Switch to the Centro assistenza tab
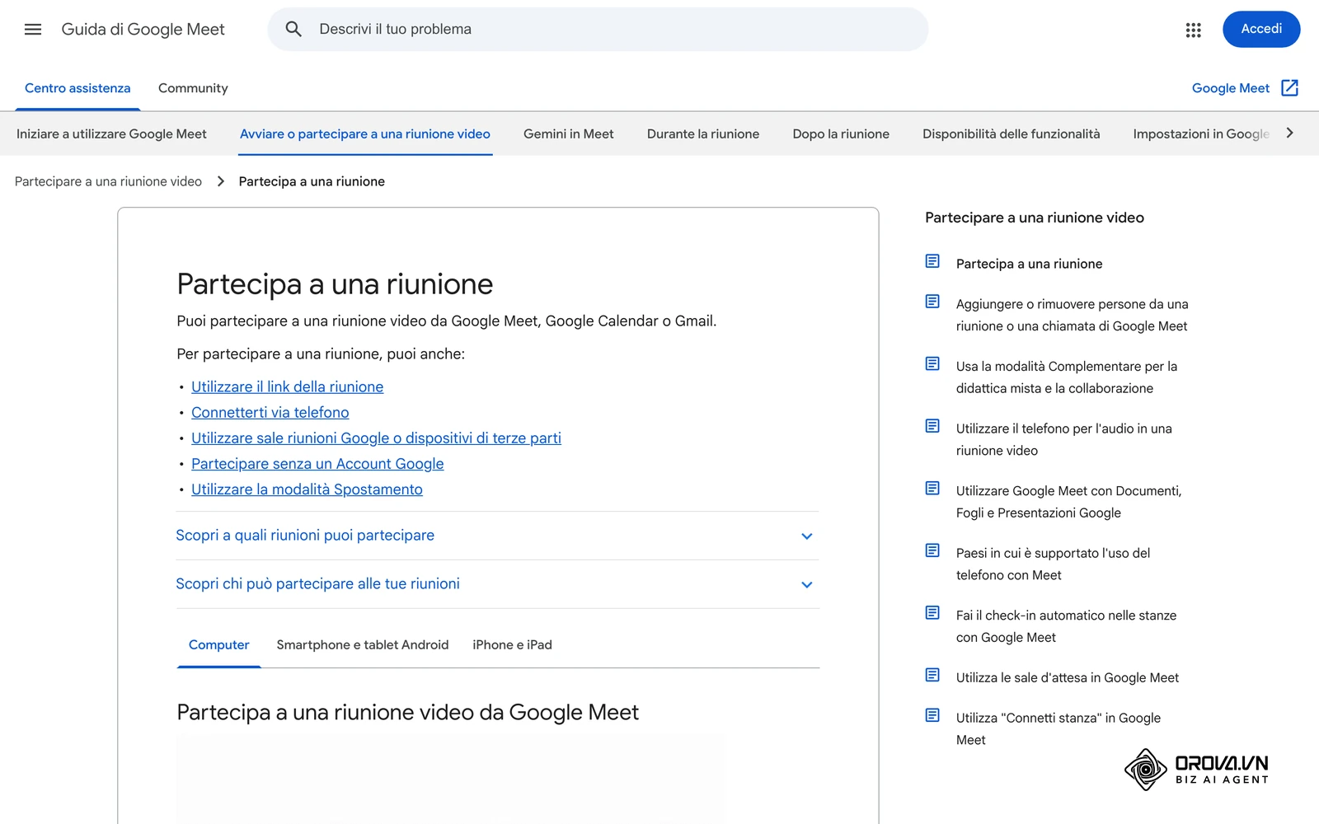Screen dimensions: 1319x824 (x=77, y=88)
